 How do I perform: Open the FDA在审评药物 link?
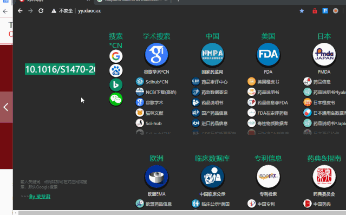click(x=272, y=113)
